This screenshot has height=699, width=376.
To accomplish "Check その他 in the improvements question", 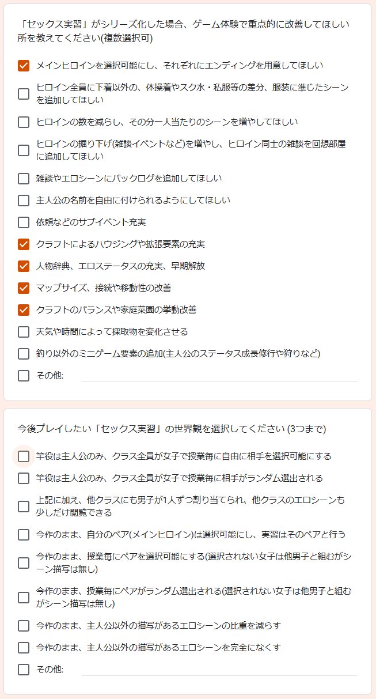I will coord(24,376).
